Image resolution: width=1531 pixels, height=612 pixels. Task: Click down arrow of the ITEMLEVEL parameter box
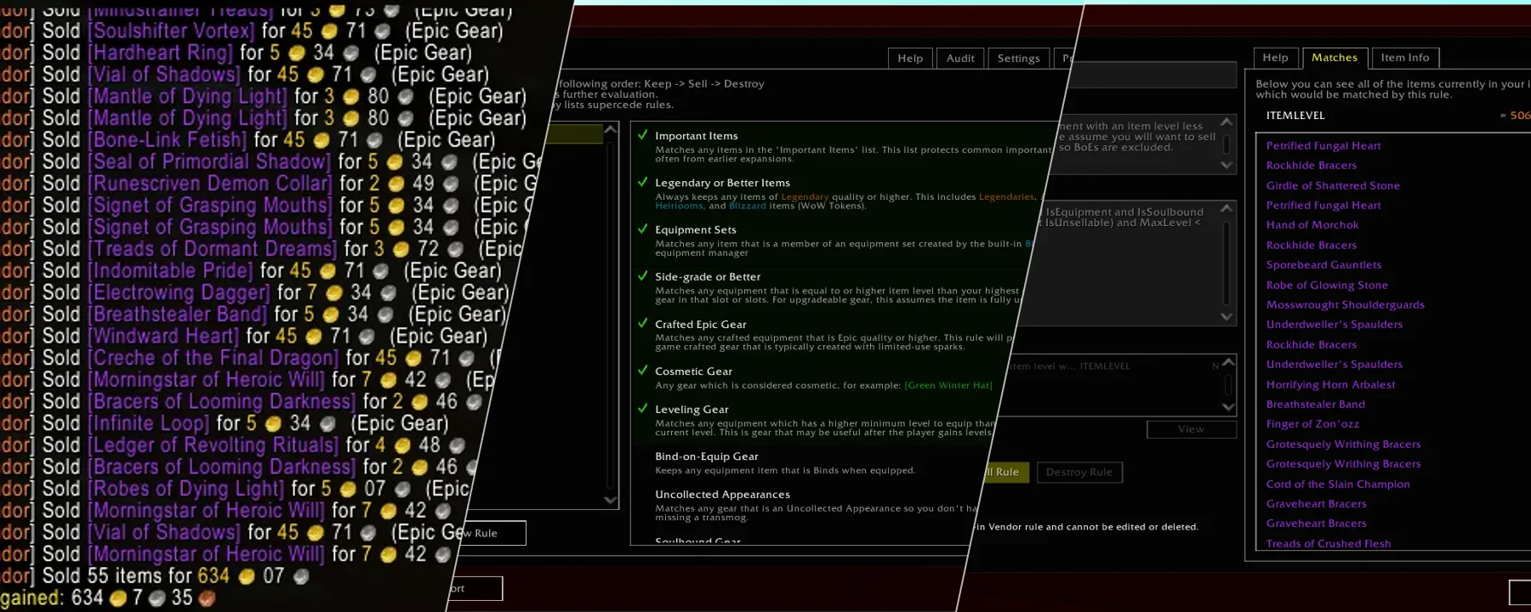tap(1228, 407)
